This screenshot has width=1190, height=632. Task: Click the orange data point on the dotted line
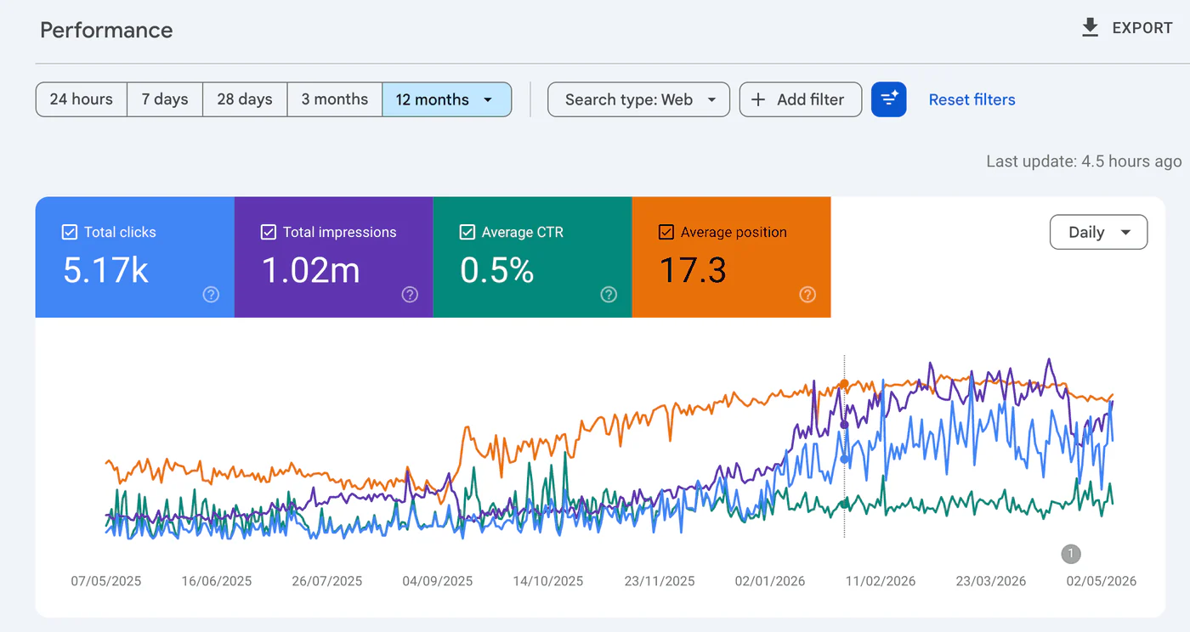coord(844,384)
